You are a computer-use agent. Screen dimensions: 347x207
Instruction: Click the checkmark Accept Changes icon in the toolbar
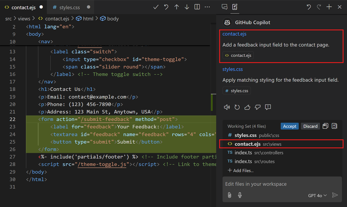coord(156,7)
